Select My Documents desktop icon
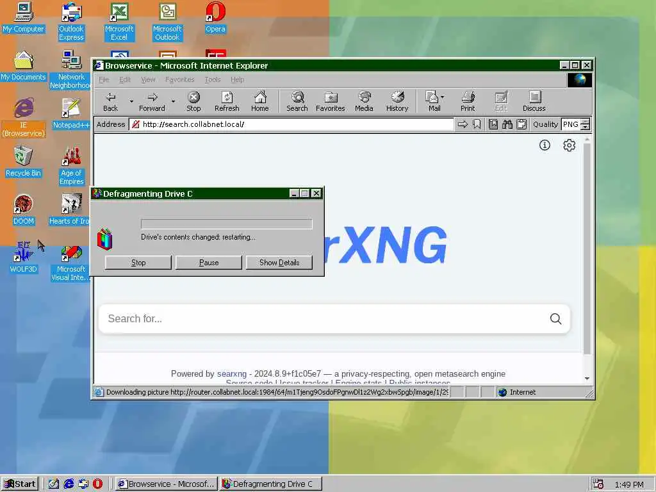 coord(24,66)
